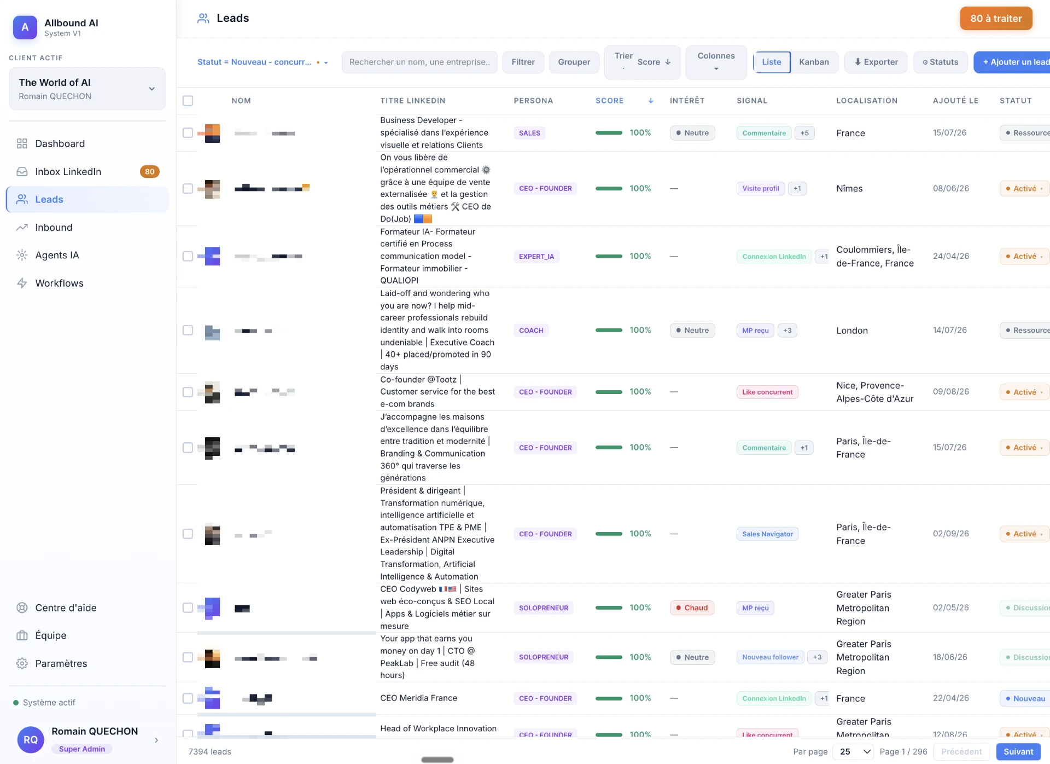Image resolution: width=1050 pixels, height=764 pixels.
Task: Click the Leads page header icon
Action: click(203, 18)
